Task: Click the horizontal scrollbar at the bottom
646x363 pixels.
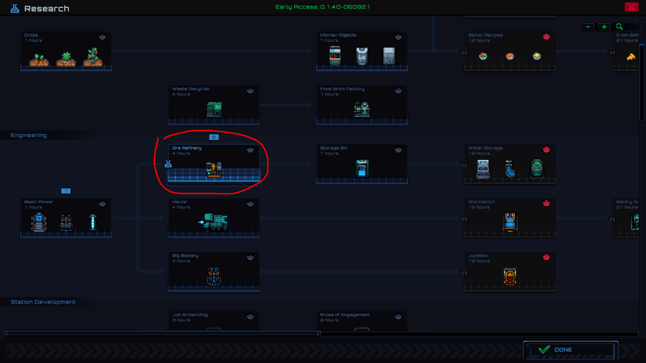Action: (161, 334)
